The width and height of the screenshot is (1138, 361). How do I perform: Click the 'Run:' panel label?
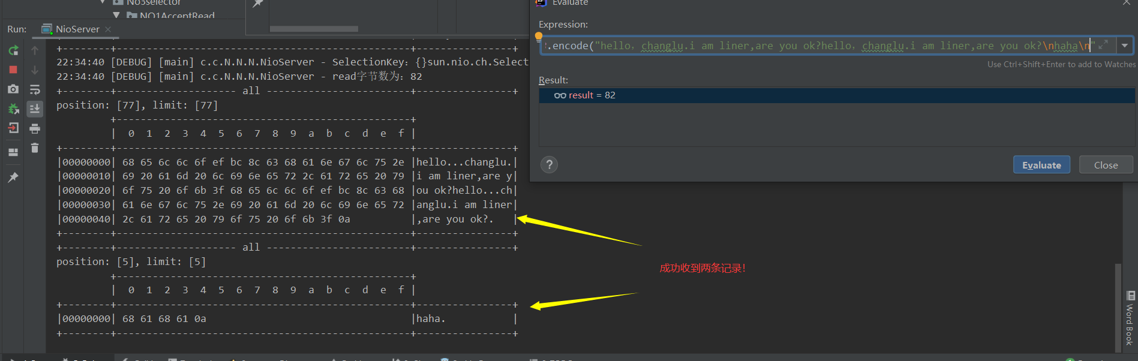(x=17, y=29)
